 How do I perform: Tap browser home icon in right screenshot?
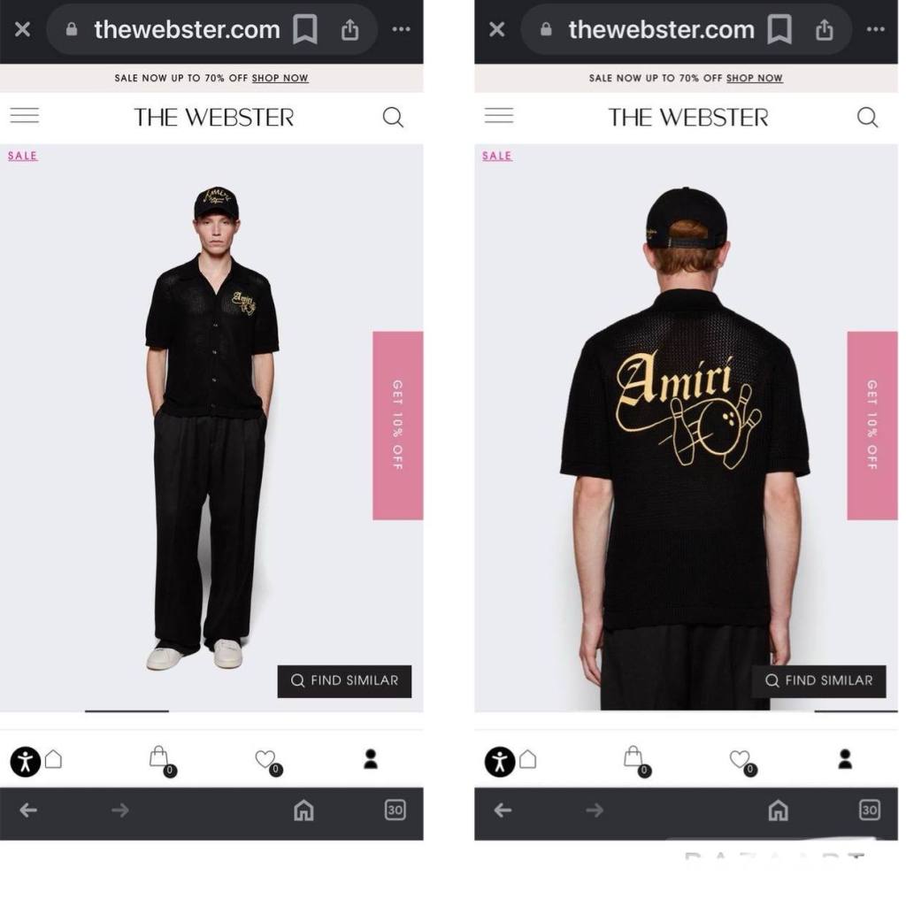coord(779,810)
